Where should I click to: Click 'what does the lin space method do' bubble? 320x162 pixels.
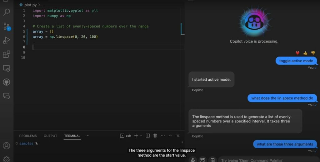pos(282,98)
